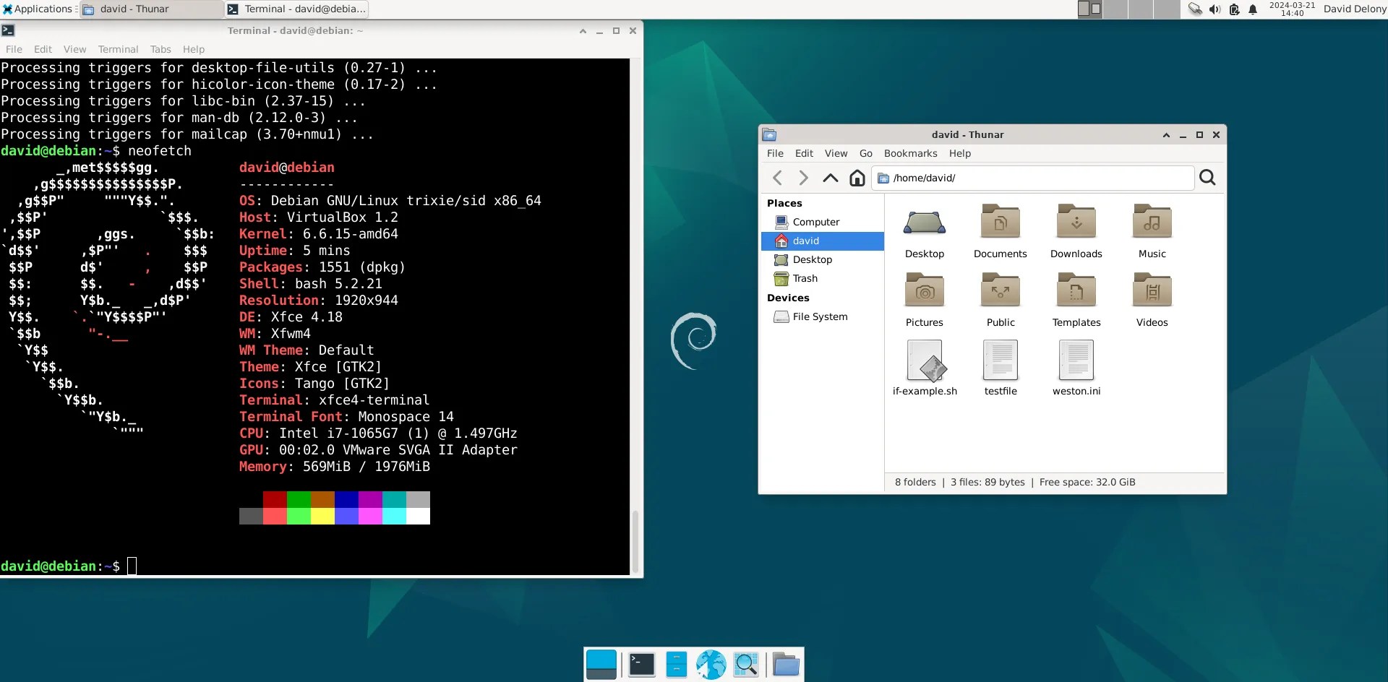The image size is (1388, 682).
Task: Click the date and time clock
Action: [1293, 9]
